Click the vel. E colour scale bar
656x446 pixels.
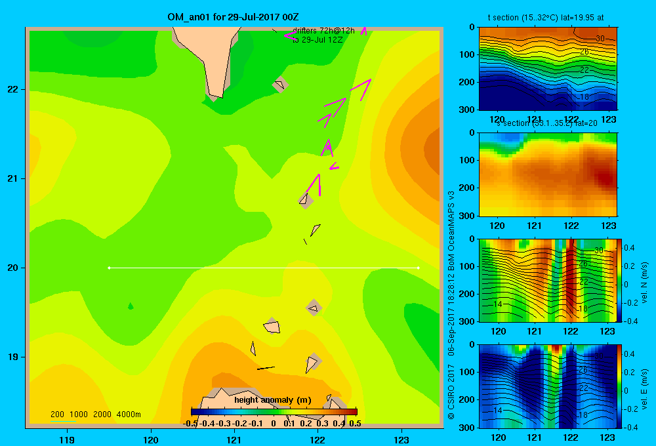620,386
